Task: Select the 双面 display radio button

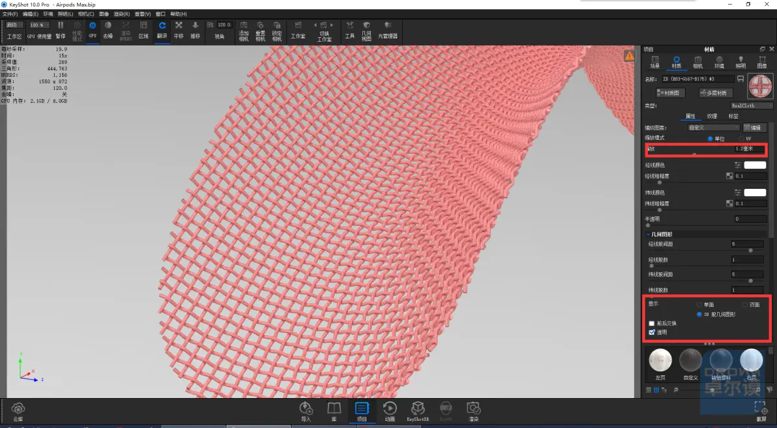Action: click(x=745, y=305)
